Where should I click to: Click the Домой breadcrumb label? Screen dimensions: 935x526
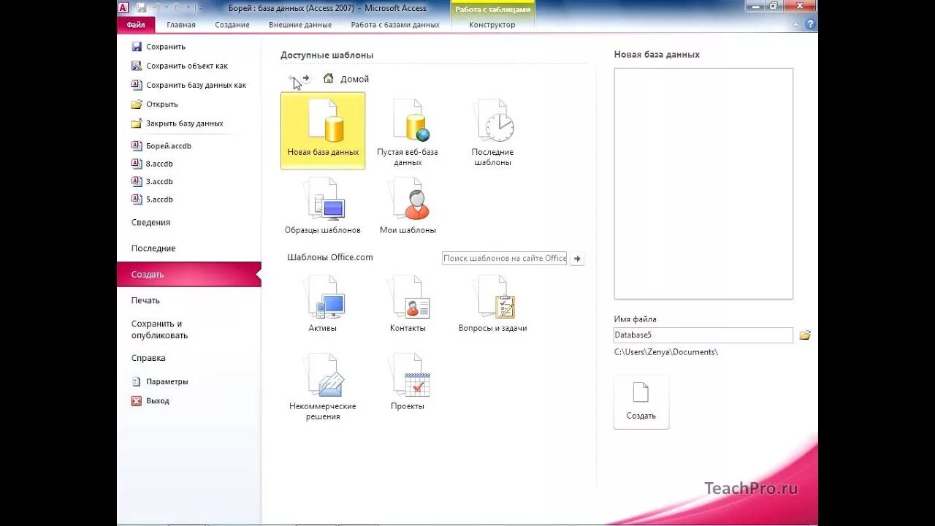(354, 79)
